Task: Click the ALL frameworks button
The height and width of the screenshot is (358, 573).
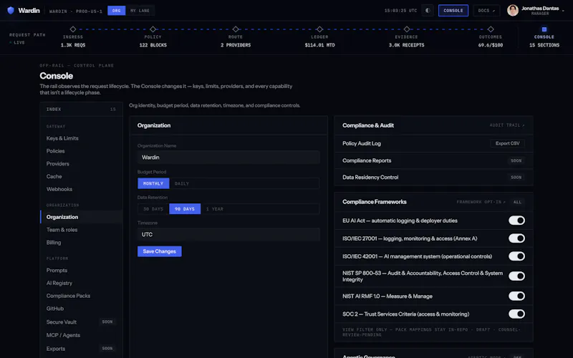Action: (517, 202)
